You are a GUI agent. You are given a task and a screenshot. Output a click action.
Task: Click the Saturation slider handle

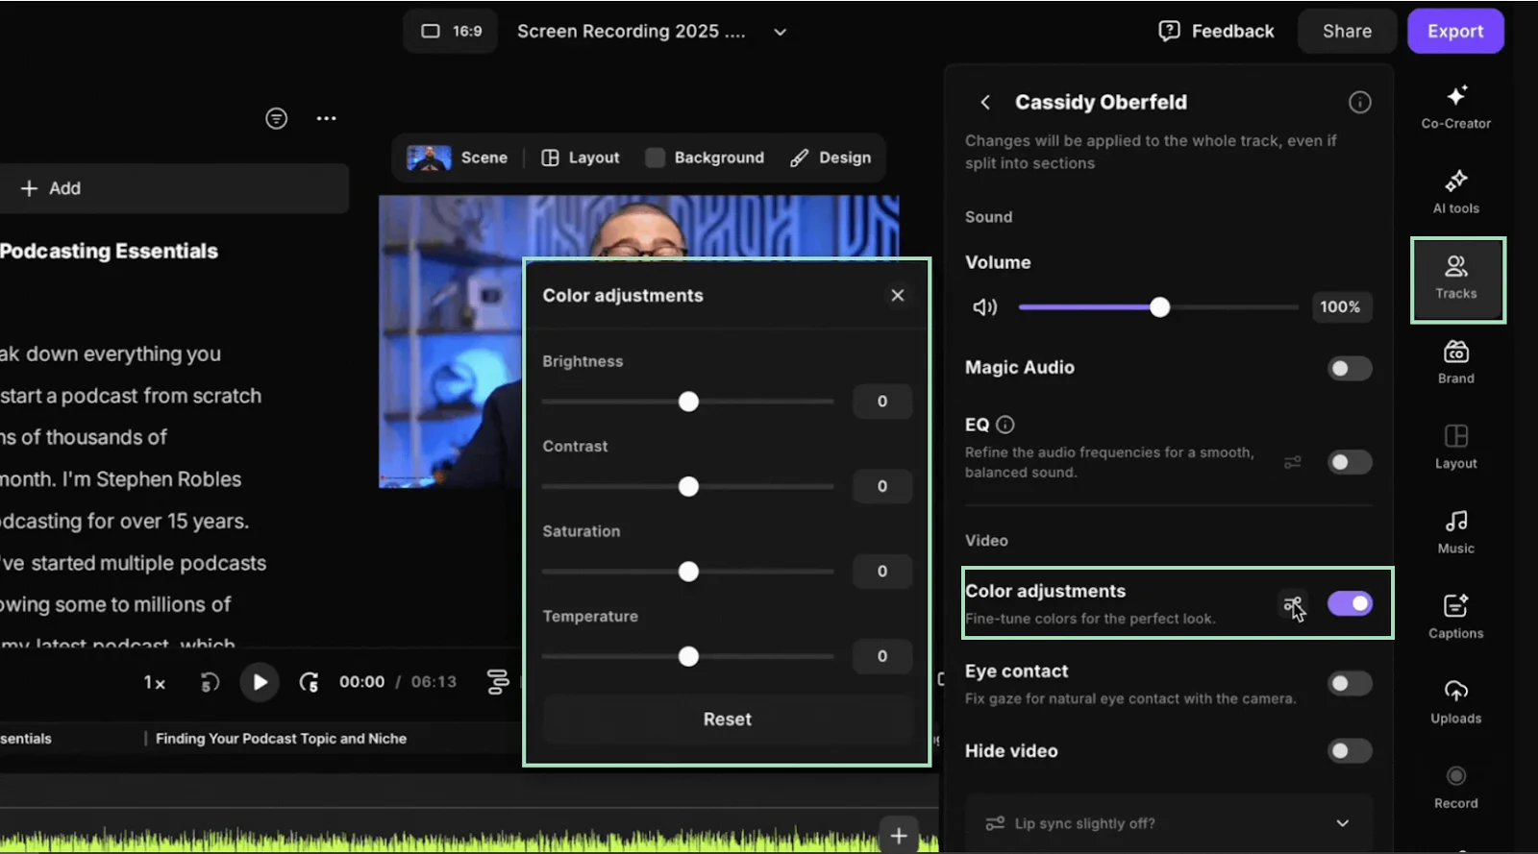coord(688,572)
